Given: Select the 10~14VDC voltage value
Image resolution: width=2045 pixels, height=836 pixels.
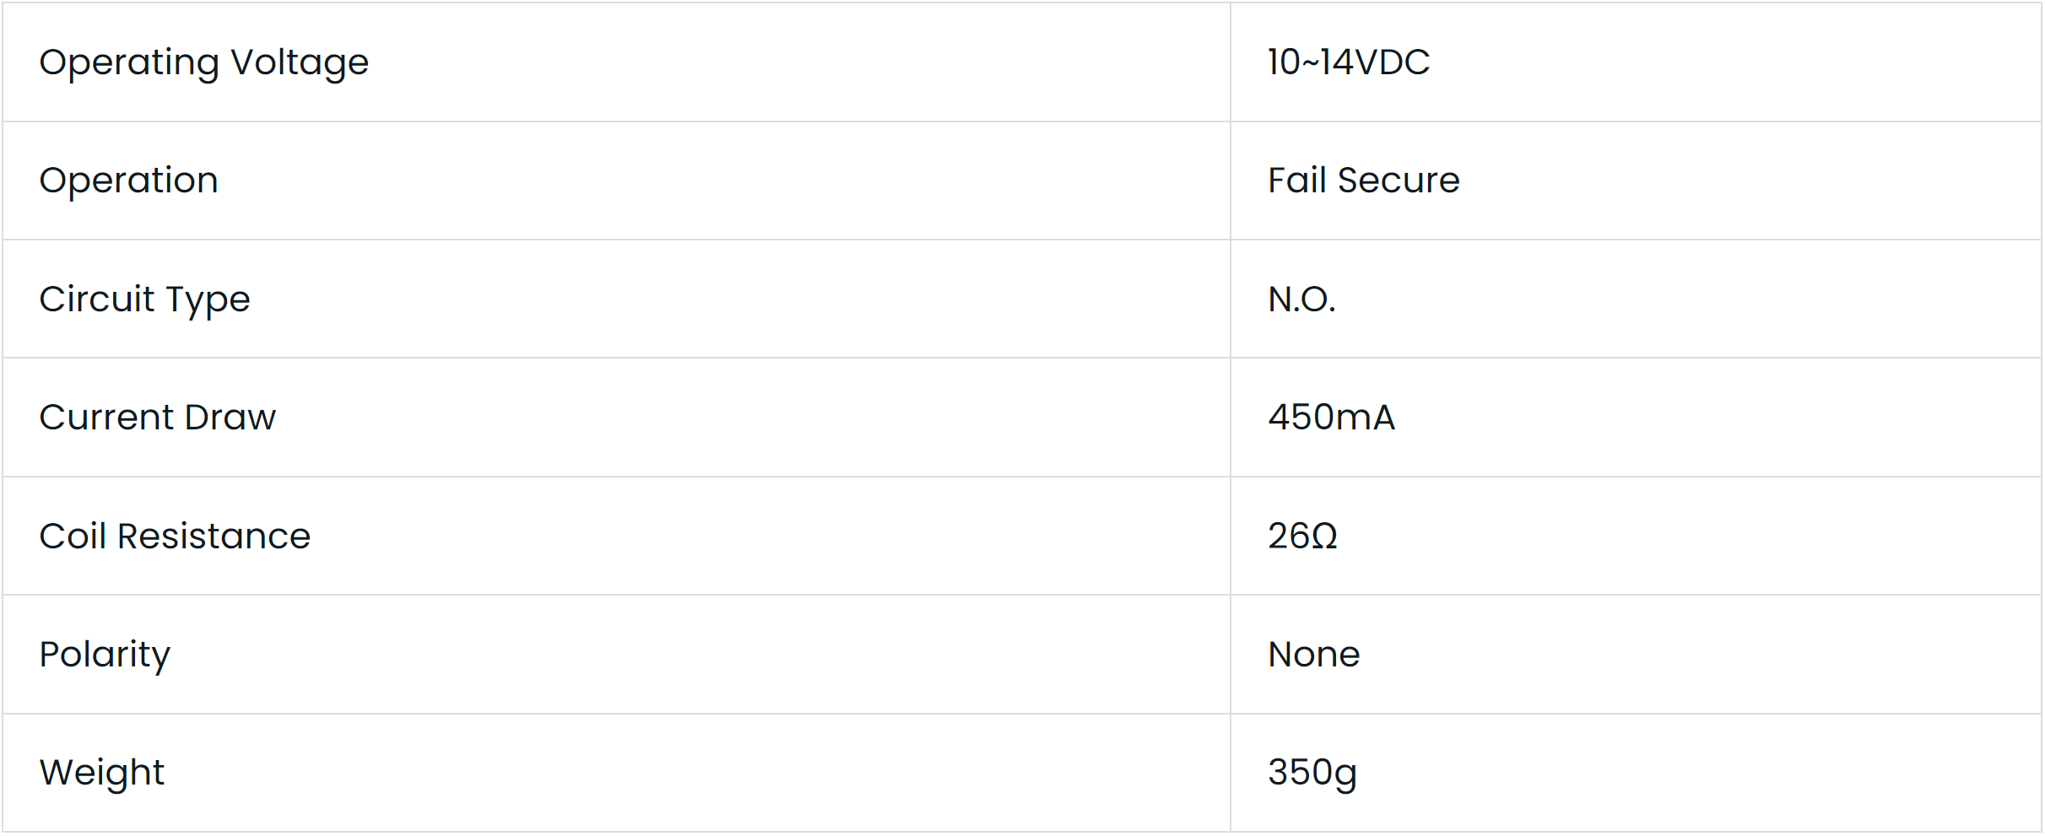Looking at the screenshot, I should click(x=1348, y=62).
